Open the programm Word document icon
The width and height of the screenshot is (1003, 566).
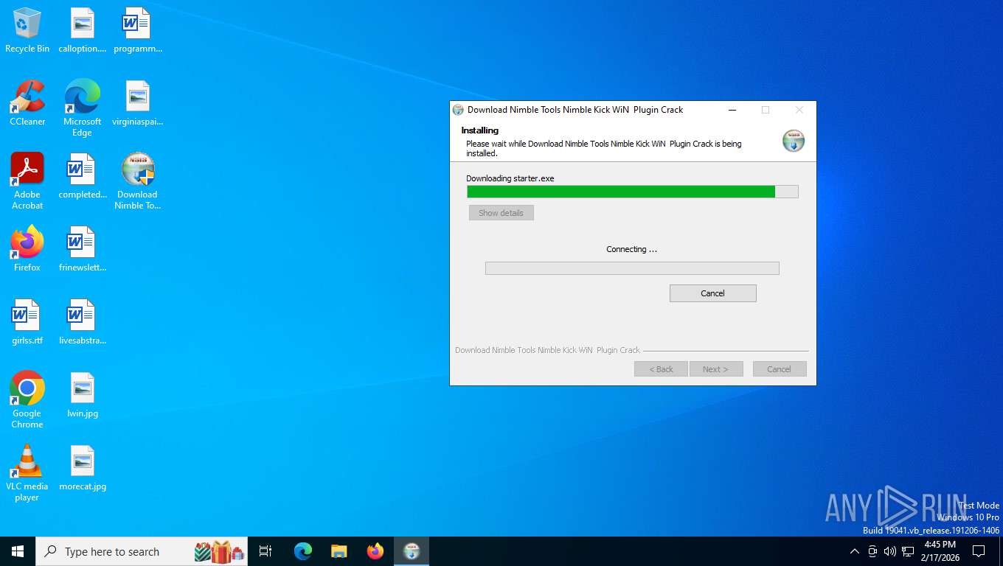click(x=137, y=31)
